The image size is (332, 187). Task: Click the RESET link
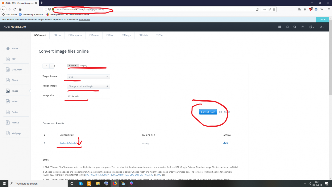pyautogui.click(x=227, y=112)
